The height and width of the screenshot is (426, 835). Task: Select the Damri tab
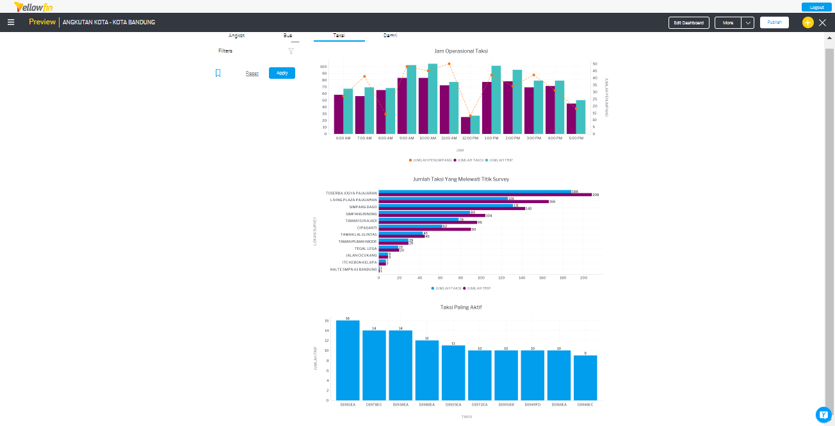390,35
